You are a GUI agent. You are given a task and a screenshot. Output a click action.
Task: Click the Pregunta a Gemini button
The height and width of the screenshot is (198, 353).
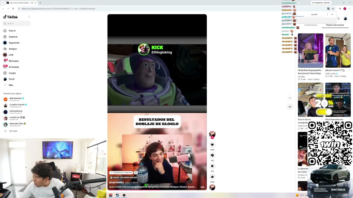321,3
